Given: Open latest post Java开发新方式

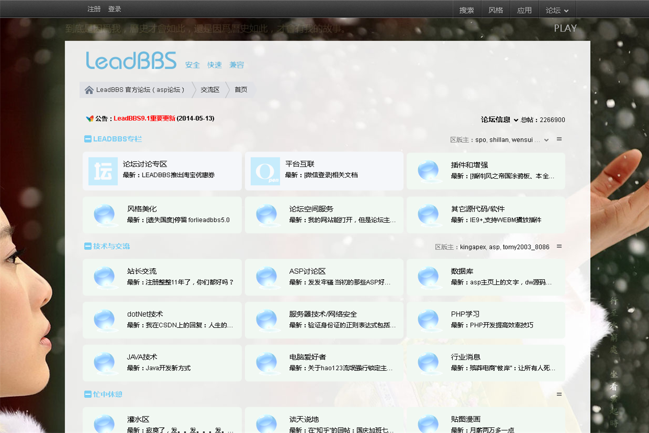Looking at the screenshot, I should (168, 368).
